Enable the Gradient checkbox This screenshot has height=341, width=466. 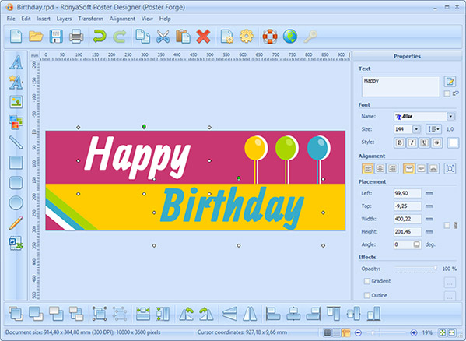367,281
